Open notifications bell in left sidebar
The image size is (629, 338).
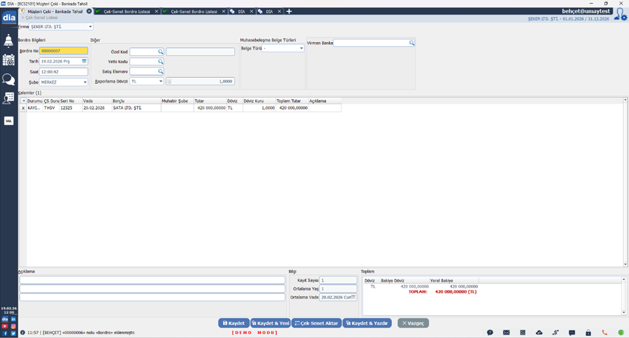coord(9,41)
